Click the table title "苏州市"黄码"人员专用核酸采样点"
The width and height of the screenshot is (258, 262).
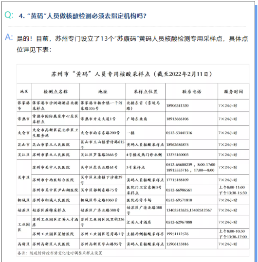click(131, 74)
